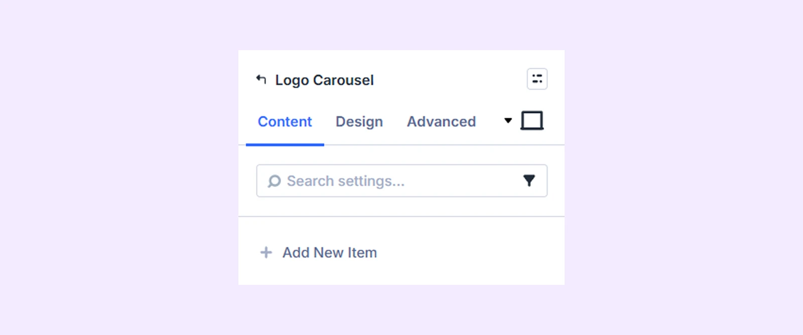Click the plus icon beside Add New Item
803x335 pixels.
tap(266, 252)
